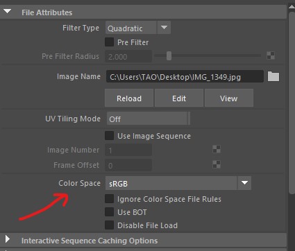Browse for image file via folder icon

click(273, 76)
